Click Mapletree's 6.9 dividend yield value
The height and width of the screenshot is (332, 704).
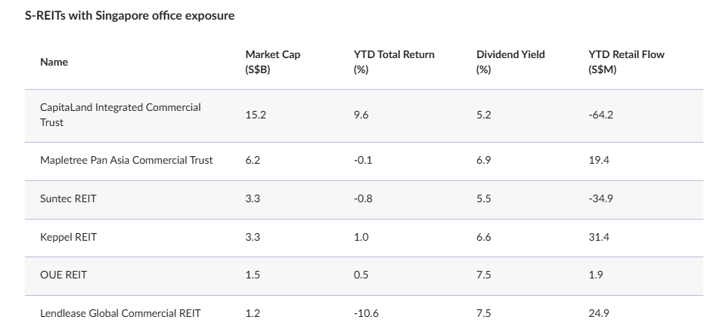[x=484, y=160]
